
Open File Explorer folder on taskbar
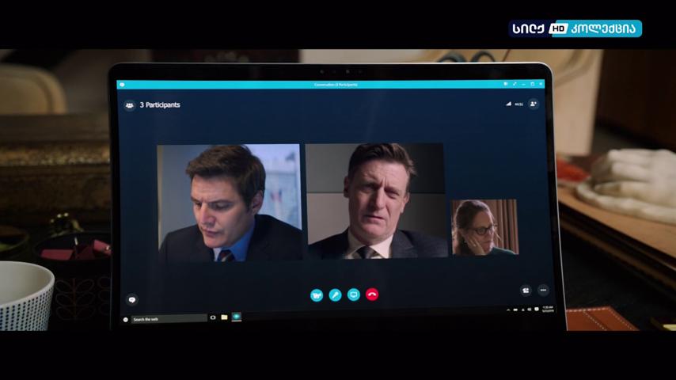click(x=224, y=317)
